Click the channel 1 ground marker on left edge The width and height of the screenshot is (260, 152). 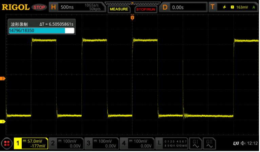3,122
